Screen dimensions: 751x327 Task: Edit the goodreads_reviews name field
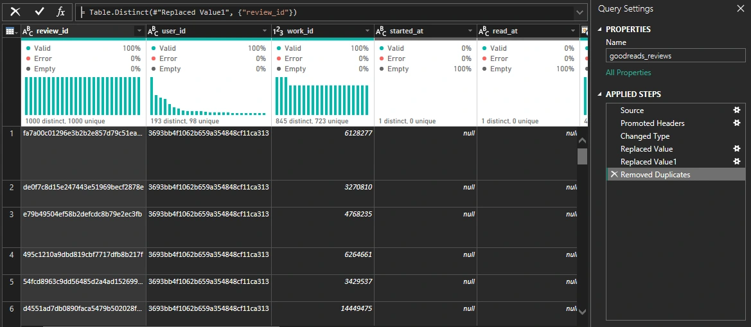point(675,55)
